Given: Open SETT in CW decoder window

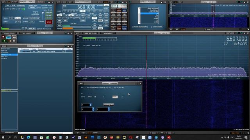Looking at the screenshot, I should pos(81,83).
